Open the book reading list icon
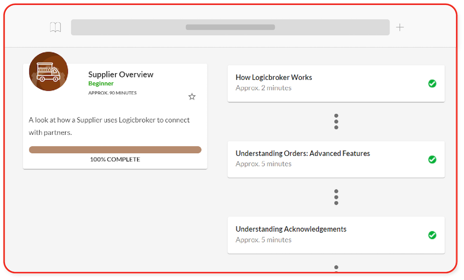Image resolution: width=464 pixels, height=280 pixels. [x=56, y=27]
